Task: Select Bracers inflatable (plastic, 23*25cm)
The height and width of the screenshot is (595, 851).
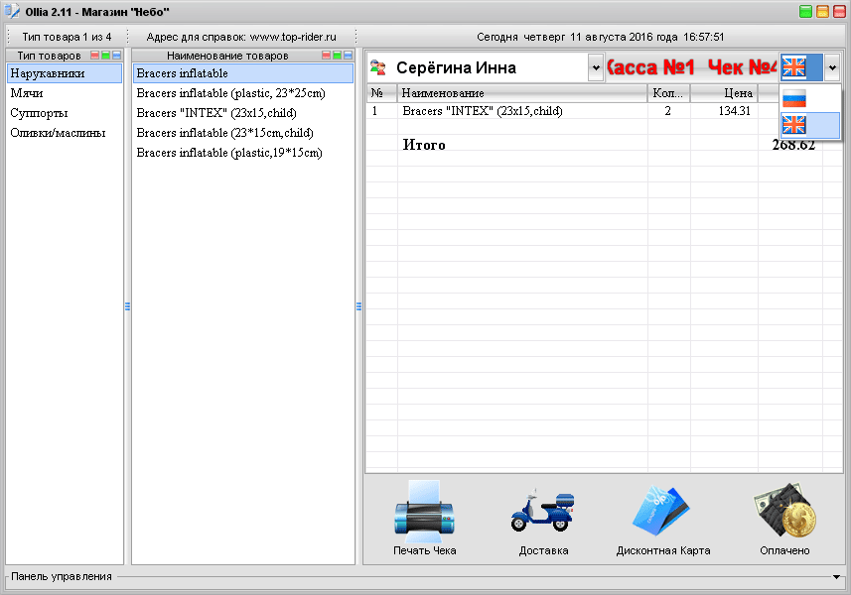Action: pyautogui.click(x=243, y=93)
